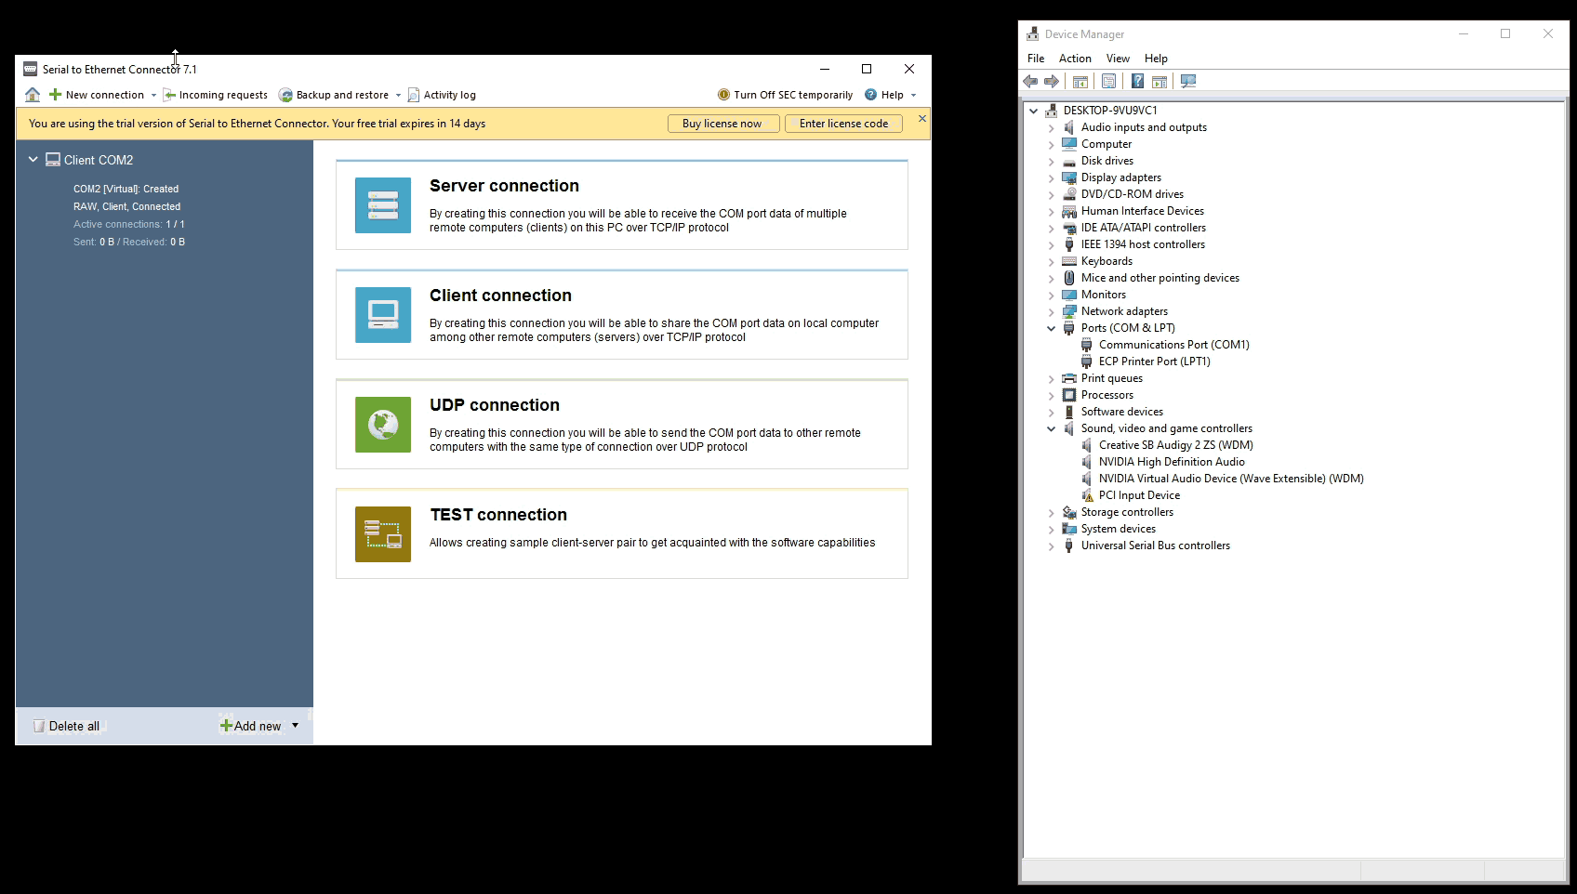Open the UDP connection heading
This screenshot has width=1577, height=894.
click(x=495, y=405)
